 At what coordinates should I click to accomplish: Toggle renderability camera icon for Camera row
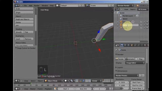coord(147,22)
